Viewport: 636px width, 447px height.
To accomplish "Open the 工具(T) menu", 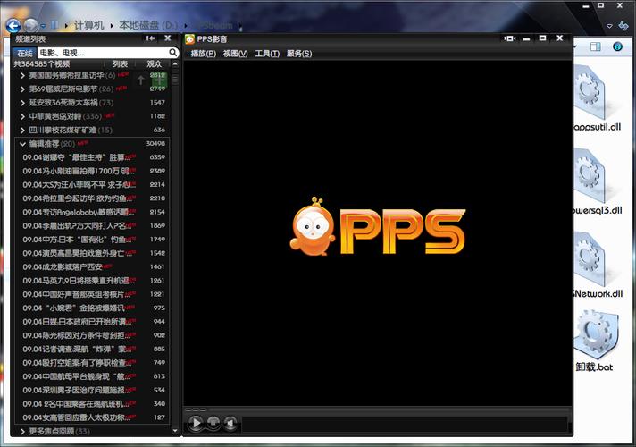I will pos(267,54).
